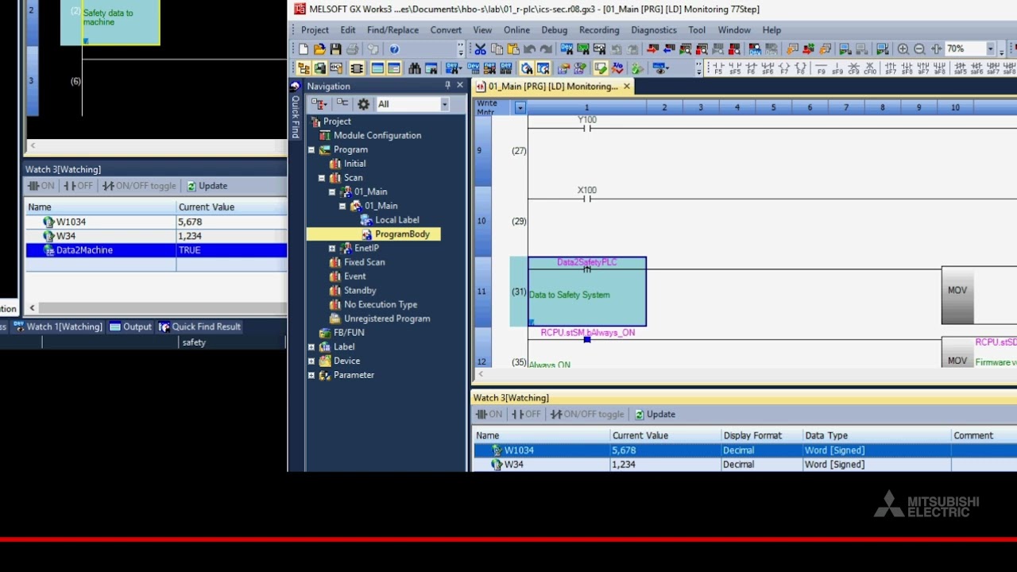Click the Write to PLC red arrow icon

(x=652, y=49)
